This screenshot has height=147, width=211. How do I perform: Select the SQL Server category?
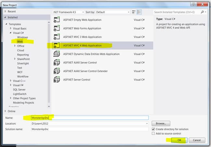click(19, 90)
